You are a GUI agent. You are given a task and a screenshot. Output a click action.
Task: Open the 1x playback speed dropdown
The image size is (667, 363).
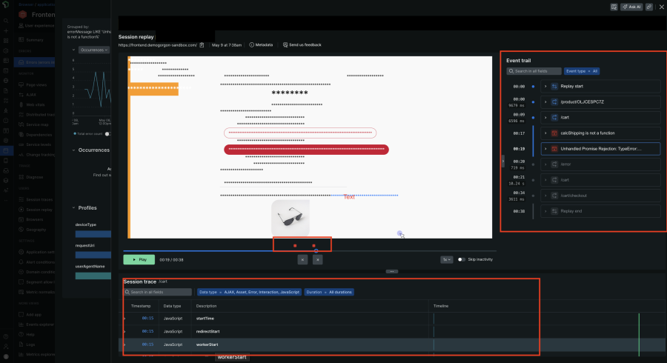[x=446, y=259]
